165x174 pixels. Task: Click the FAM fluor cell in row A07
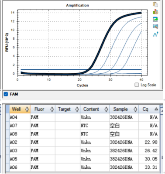pyautogui.click(x=43, y=126)
